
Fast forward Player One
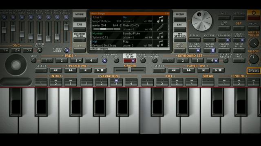pyautogui.click(x=71, y=70)
